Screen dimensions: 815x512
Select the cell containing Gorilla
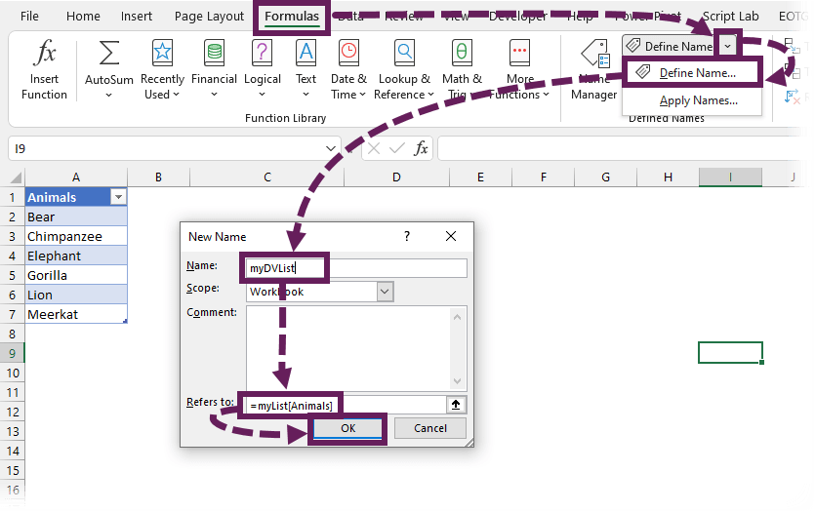click(x=76, y=275)
